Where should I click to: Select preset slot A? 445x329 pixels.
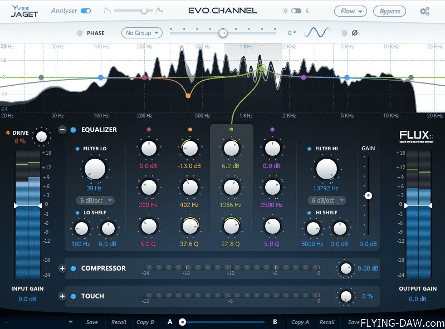click(170, 322)
